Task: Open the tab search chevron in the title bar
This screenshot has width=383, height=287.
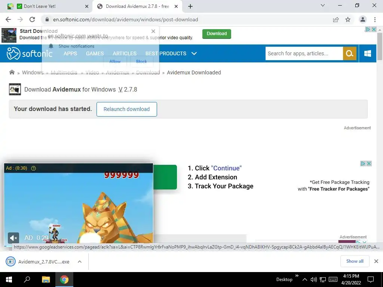Action: click(x=323, y=5)
